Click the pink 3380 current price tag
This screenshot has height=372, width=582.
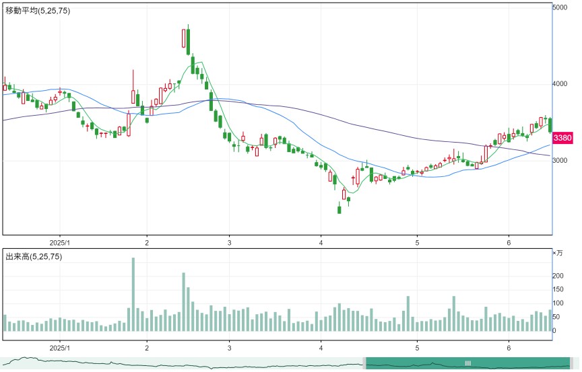pyautogui.click(x=562, y=138)
